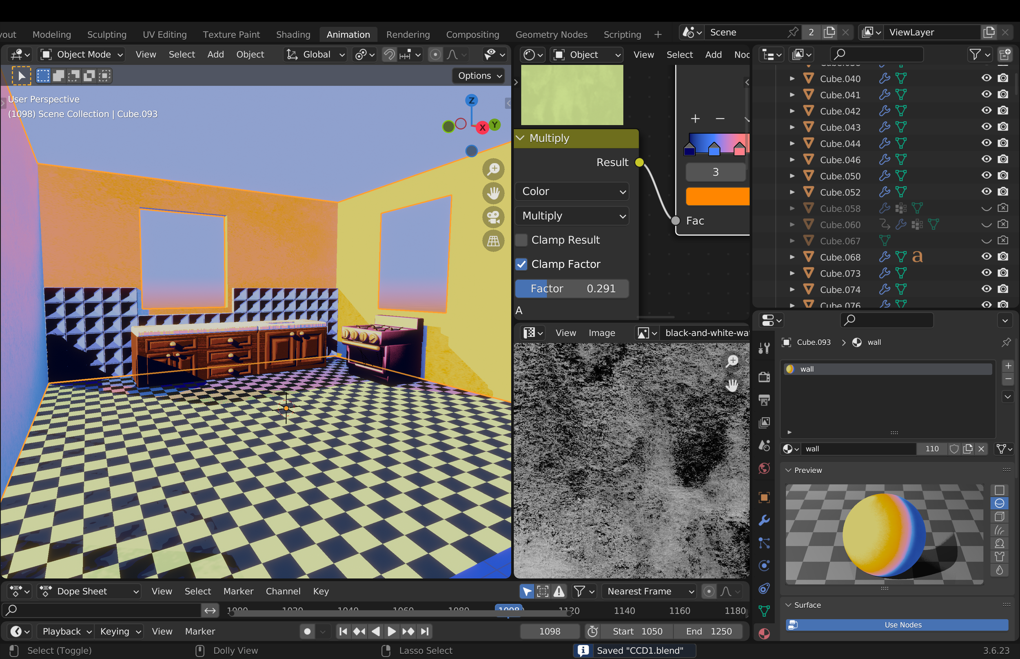Expand the Cube.068 tree item
Viewport: 1020px width, 659px height.
pyautogui.click(x=792, y=257)
